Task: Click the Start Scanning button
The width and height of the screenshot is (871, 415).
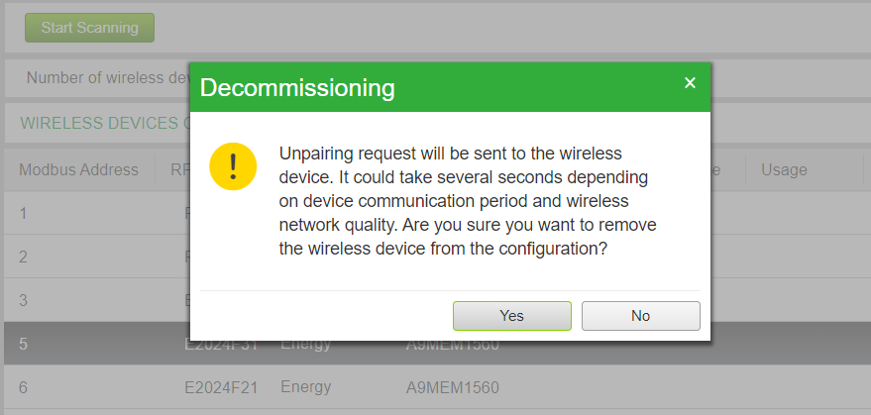Action: tap(89, 28)
